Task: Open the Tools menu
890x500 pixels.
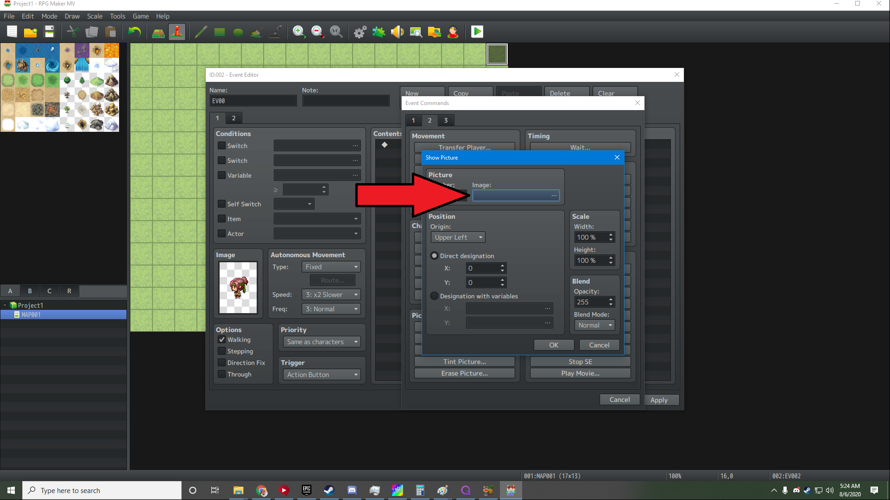Action: 117,16
